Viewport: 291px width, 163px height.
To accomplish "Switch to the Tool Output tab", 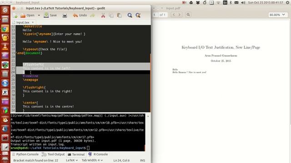I will pyautogui.click(x=53, y=154).
